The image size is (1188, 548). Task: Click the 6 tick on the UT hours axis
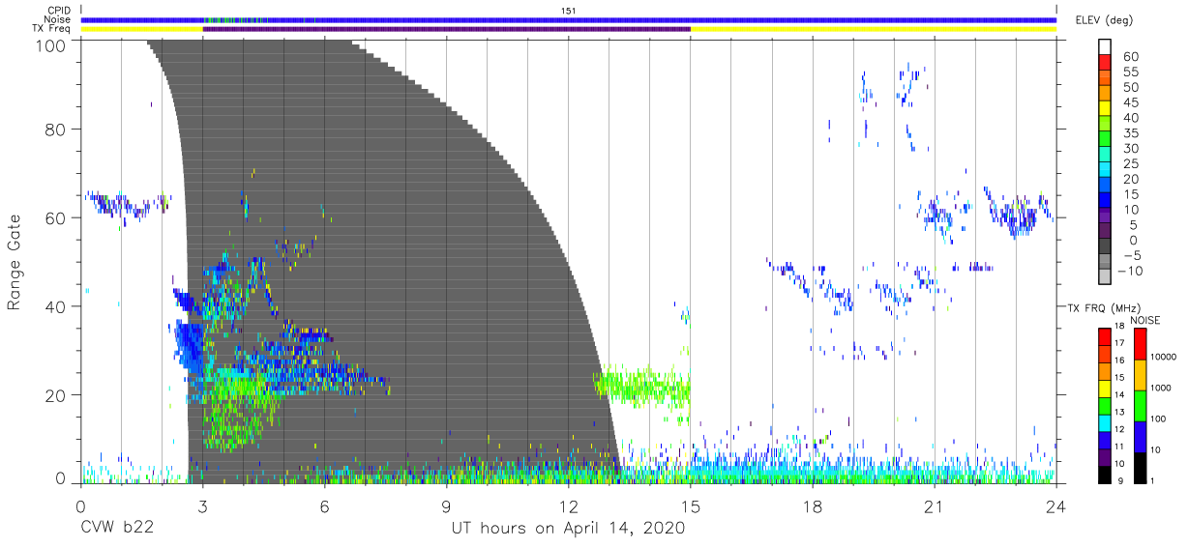(325, 505)
